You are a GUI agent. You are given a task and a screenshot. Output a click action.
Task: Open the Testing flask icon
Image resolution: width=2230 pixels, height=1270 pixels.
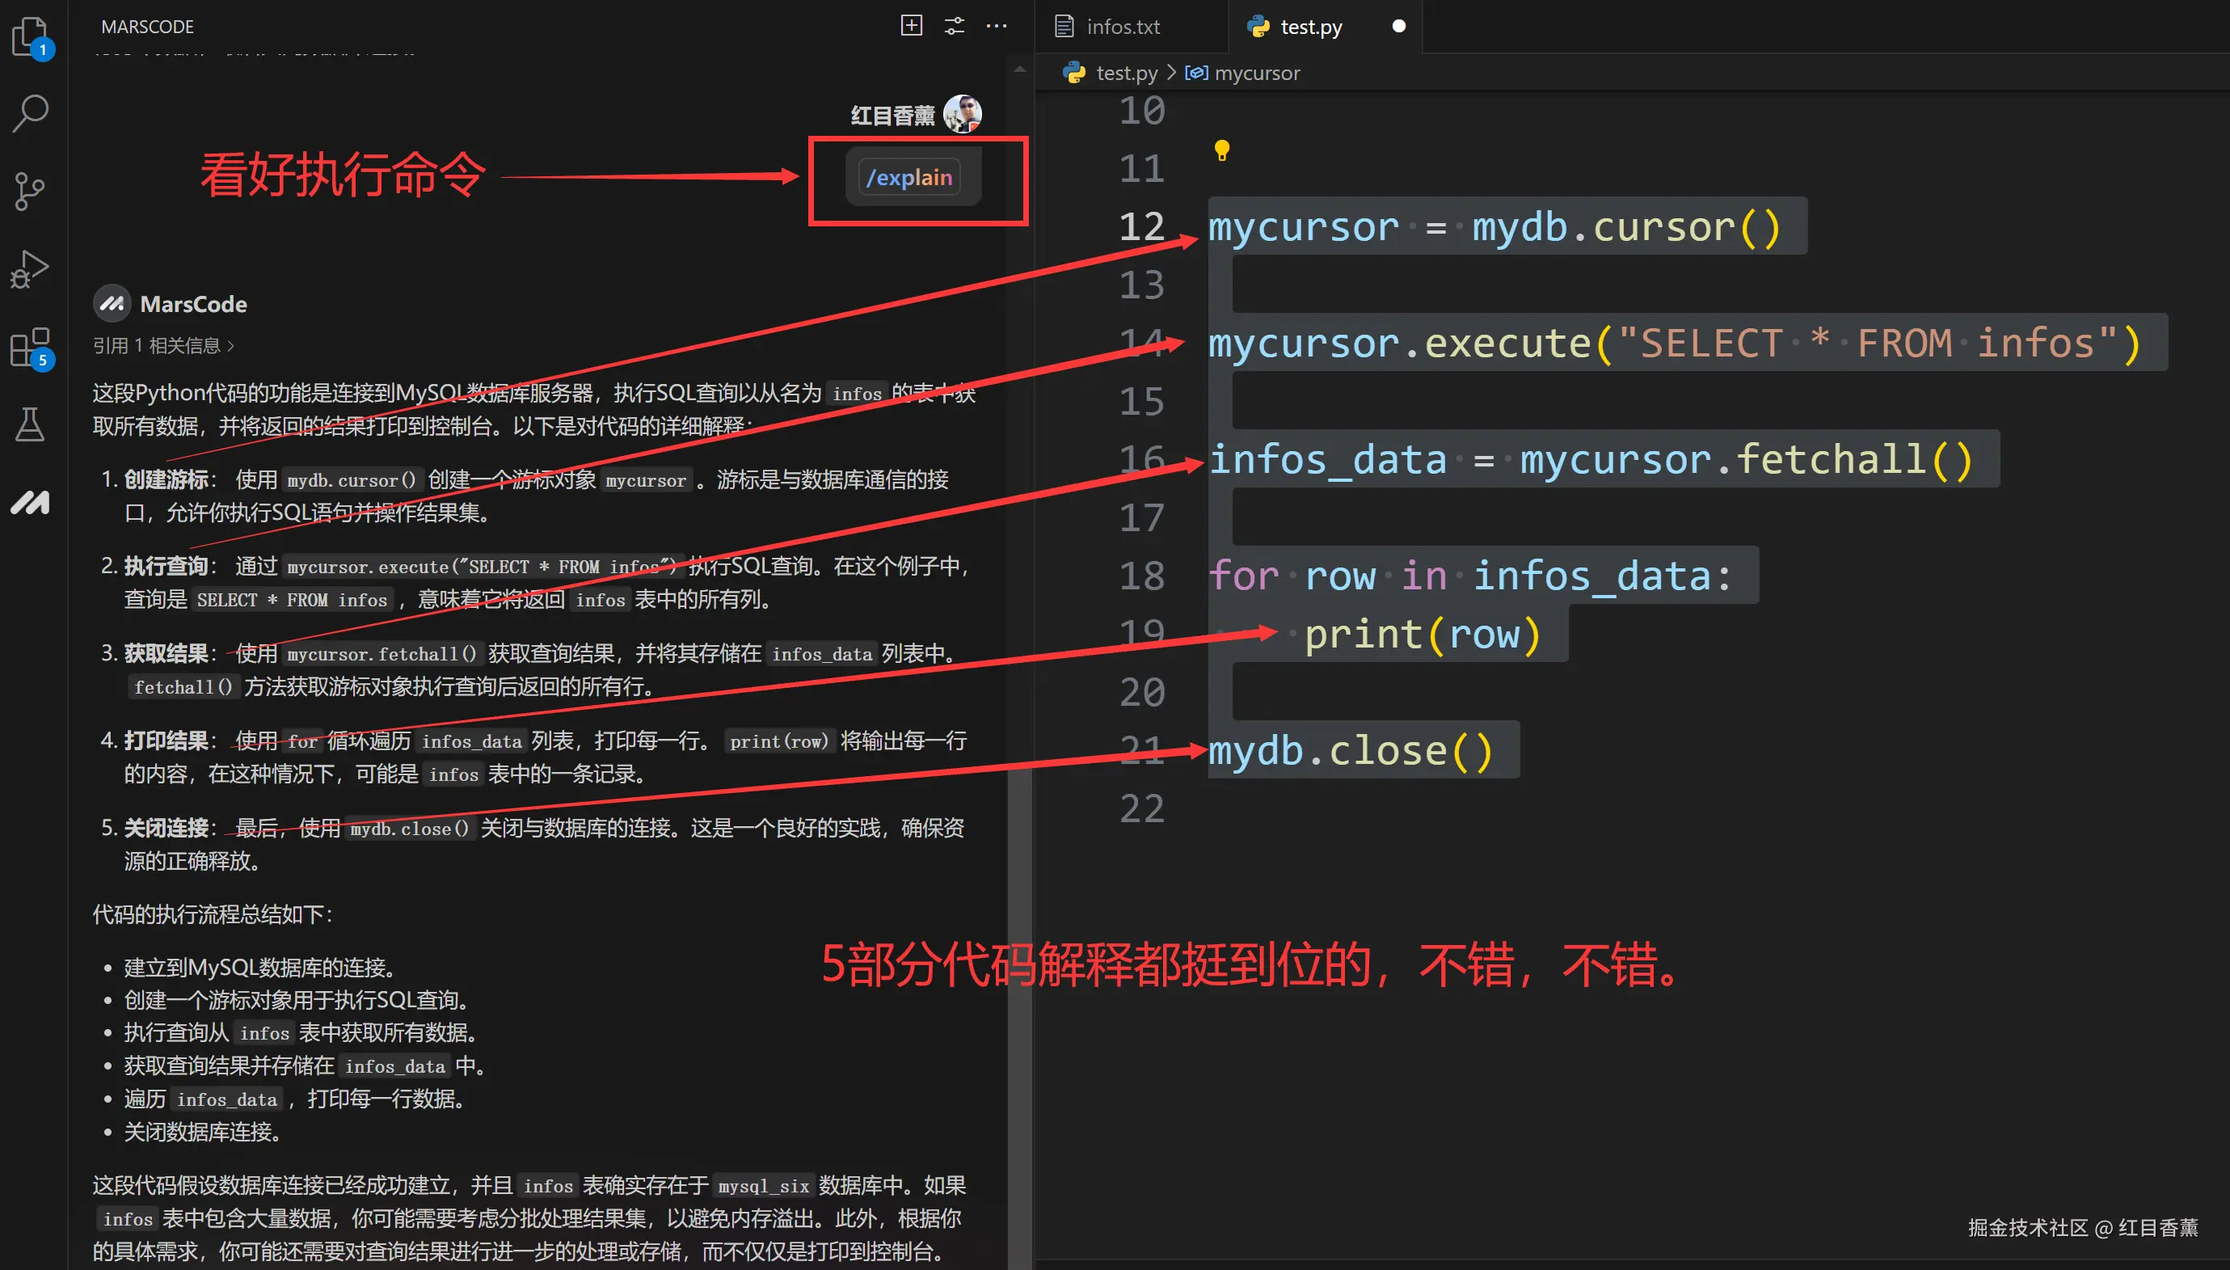[31, 424]
